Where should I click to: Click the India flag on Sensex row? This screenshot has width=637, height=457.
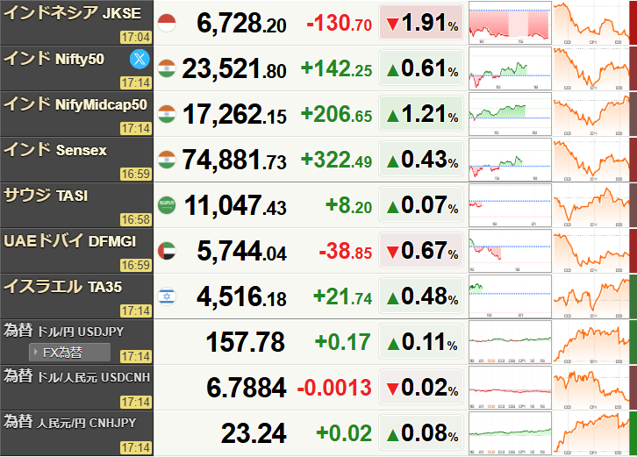tap(167, 160)
